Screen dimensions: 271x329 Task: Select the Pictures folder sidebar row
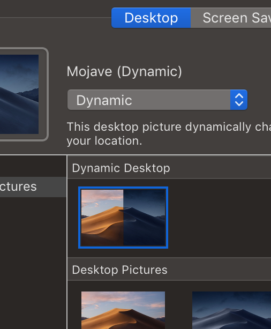click(x=33, y=187)
